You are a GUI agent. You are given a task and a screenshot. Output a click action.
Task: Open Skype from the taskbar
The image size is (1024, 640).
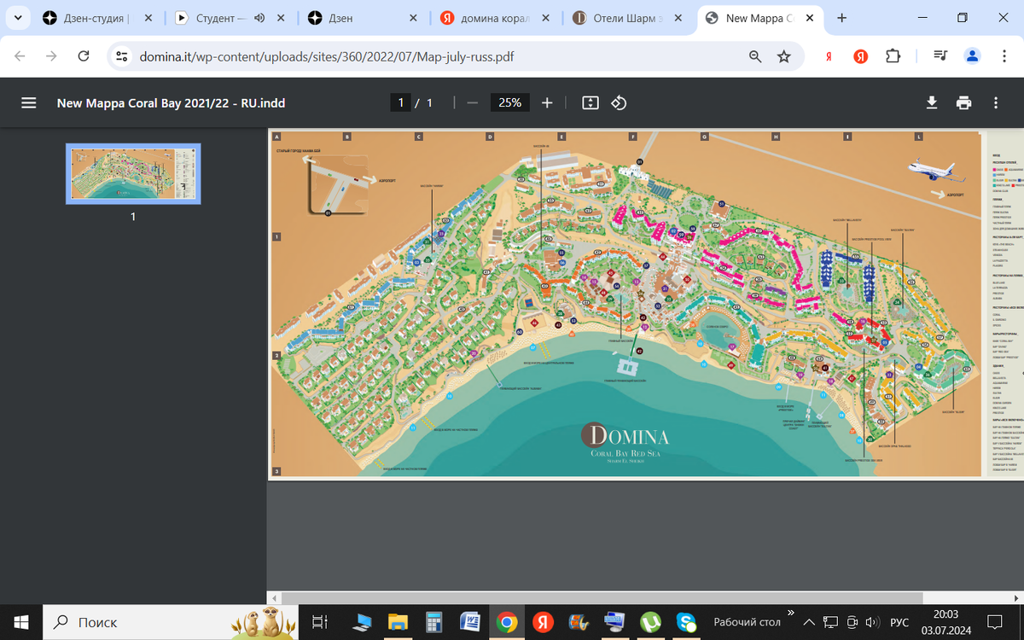click(x=685, y=622)
